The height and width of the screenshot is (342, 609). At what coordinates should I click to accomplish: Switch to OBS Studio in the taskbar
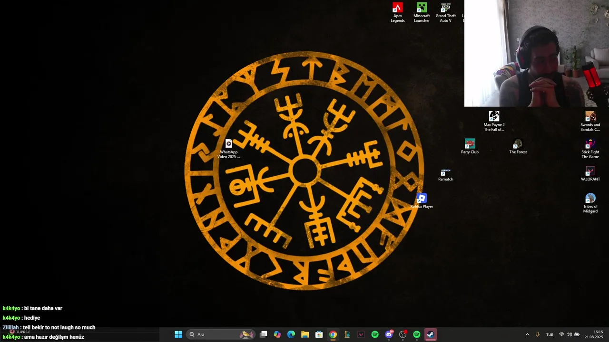point(403,334)
